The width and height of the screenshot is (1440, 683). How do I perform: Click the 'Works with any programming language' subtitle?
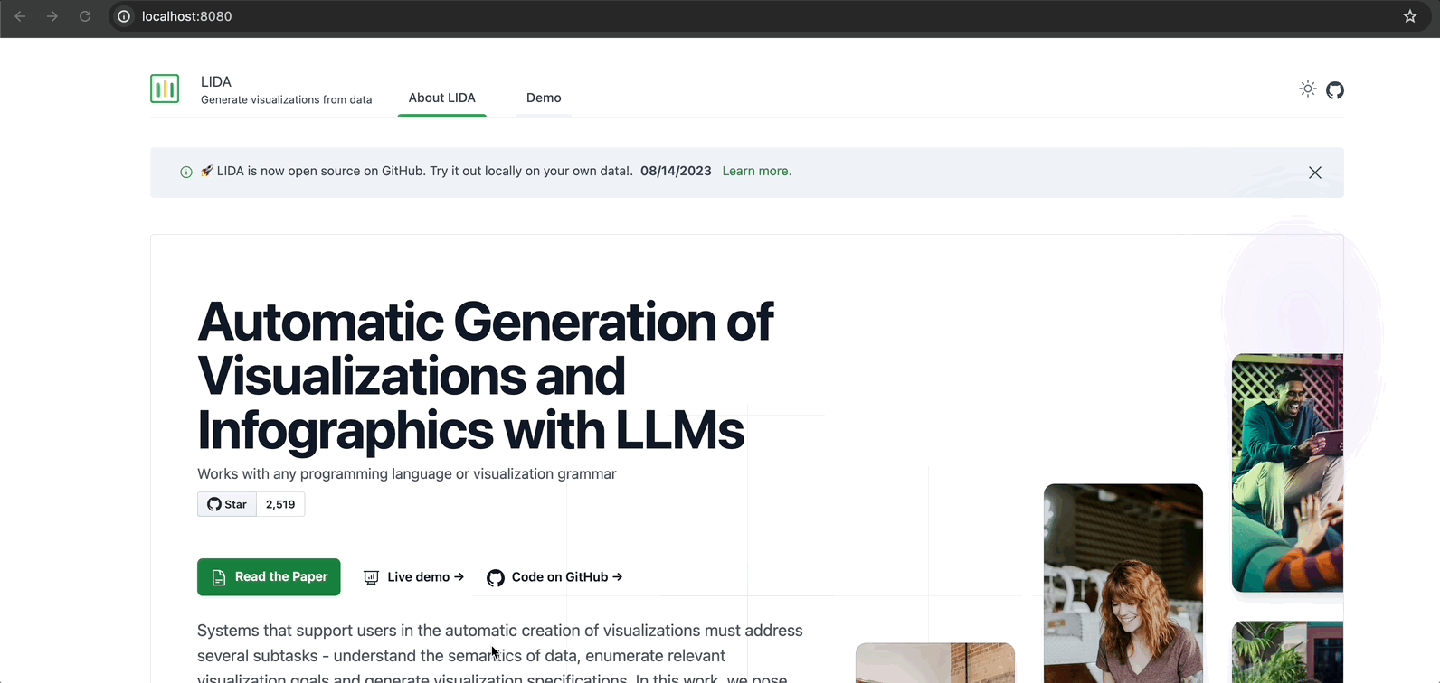[x=407, y=473]
